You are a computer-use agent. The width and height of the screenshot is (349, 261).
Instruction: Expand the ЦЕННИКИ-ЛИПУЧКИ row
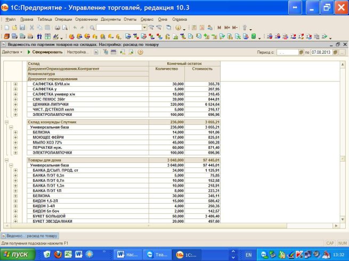click(15, 104)
